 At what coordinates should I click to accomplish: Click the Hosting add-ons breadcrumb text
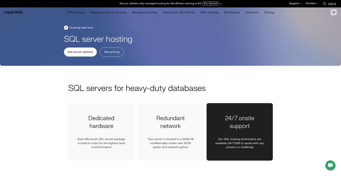[81, 28]
